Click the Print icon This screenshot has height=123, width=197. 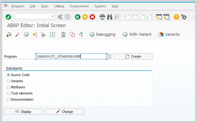click(102, 17)
